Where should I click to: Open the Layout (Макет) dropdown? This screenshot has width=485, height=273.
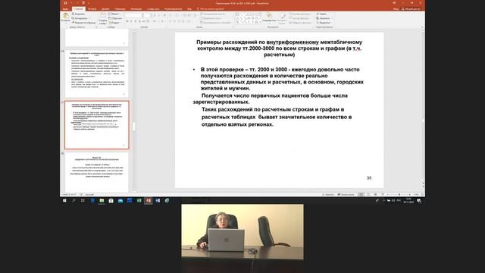pyautogui.click(x=114, y=14)
